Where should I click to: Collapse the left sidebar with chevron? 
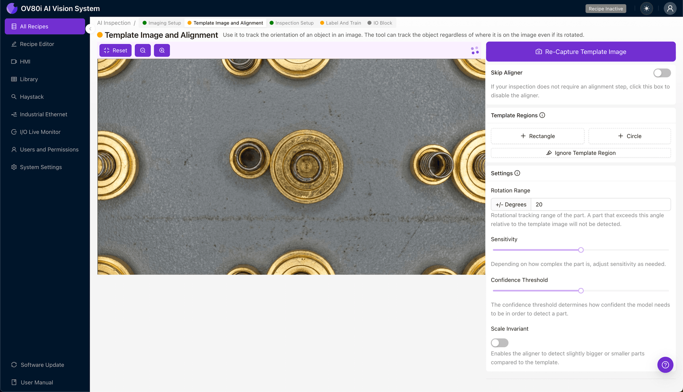90,29
